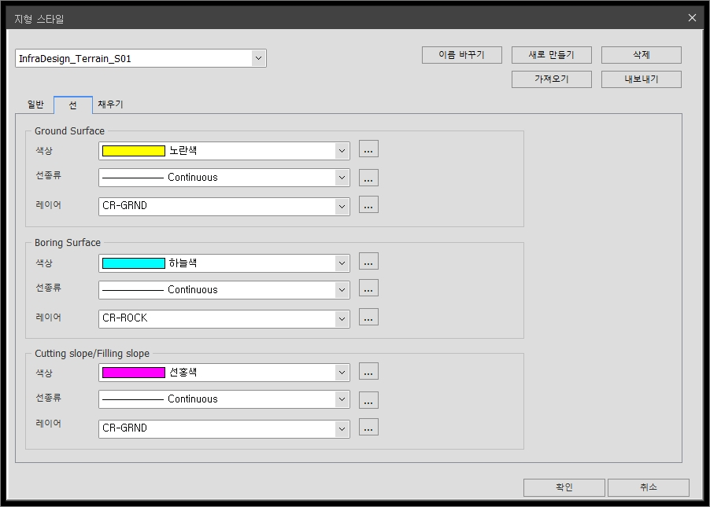Image resolution: width=710 pixels, height=507 pixels.
Task: Click the Boring Surface color ellipsis button
Action: pyautogui.click(x=368, y=261)
